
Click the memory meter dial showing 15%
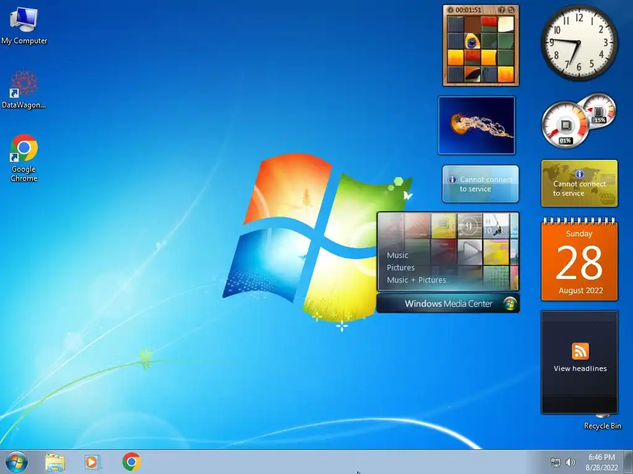tap(600, 110)
